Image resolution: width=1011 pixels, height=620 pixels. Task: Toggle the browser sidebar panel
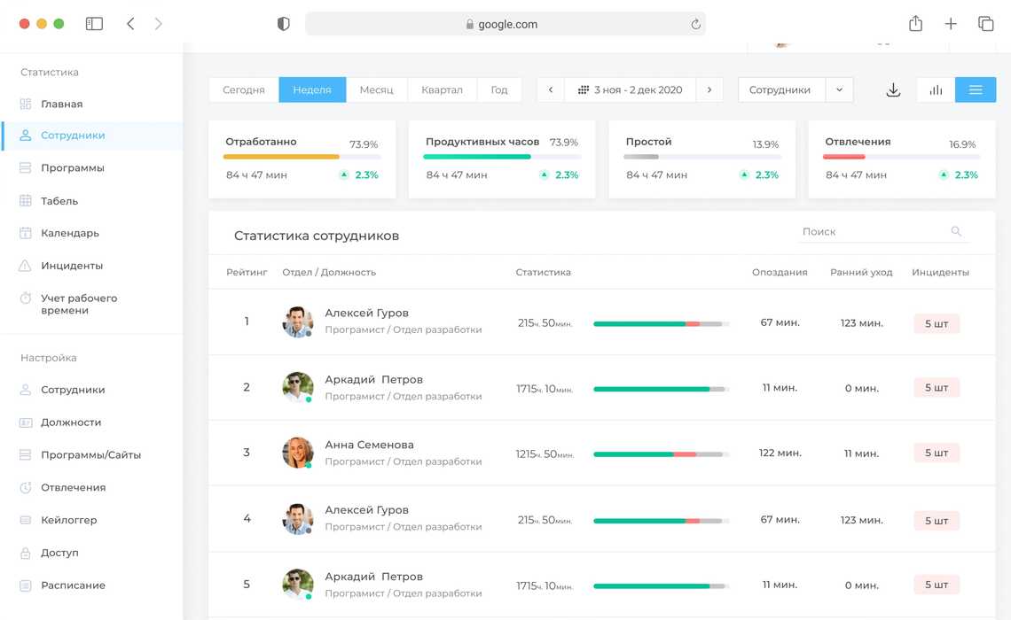tap(94, 24)
